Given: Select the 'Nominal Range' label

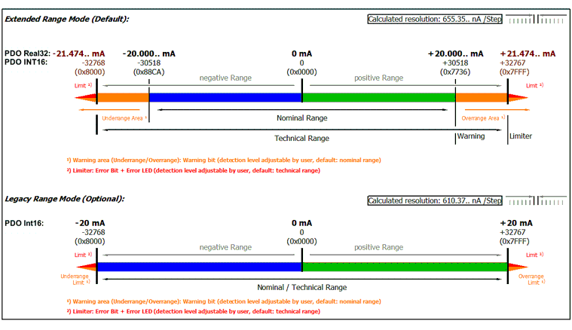Looking at the screenshot, I should pyautogui.click(x=301, y=118).
